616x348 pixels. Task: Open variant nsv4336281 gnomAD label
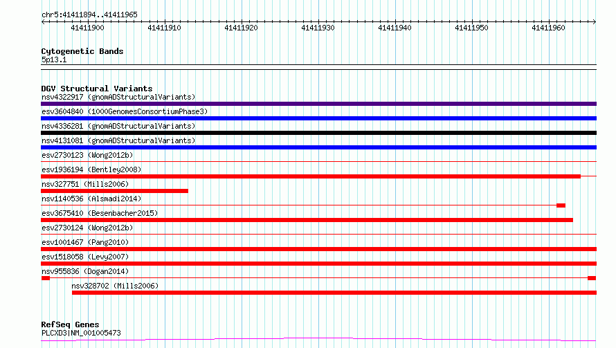118,126
